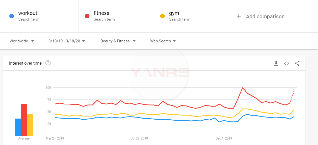Open the Worldwide region dropdown
This screenshot has width=318, height=145.
pos(22,41)
